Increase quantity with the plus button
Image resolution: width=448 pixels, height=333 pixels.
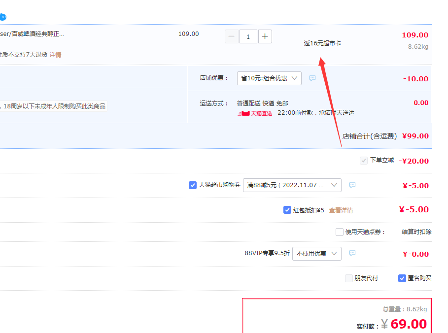pos(265,36)
